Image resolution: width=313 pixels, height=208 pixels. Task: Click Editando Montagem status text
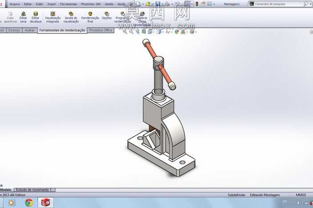coord(265,195)
